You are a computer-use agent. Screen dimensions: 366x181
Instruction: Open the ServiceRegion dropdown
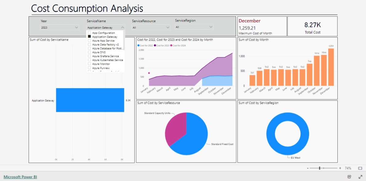click(194, 27)
